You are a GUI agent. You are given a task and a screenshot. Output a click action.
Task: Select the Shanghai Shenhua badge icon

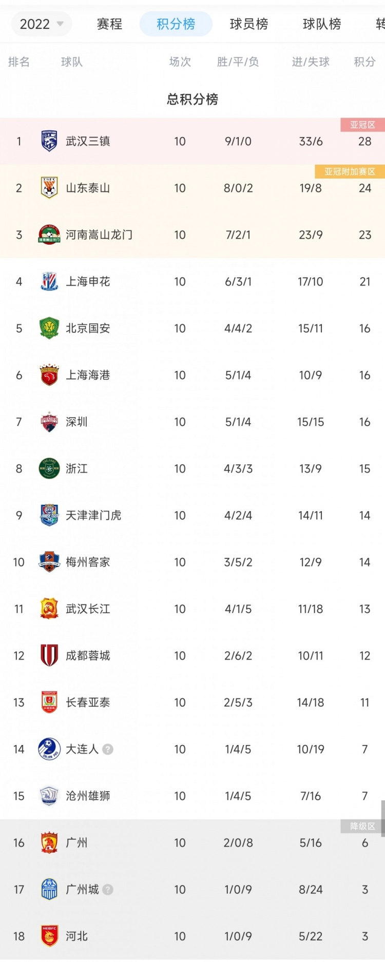49,281
